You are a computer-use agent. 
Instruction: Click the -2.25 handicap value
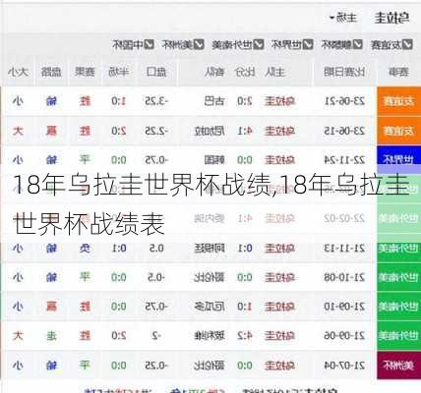156,131
